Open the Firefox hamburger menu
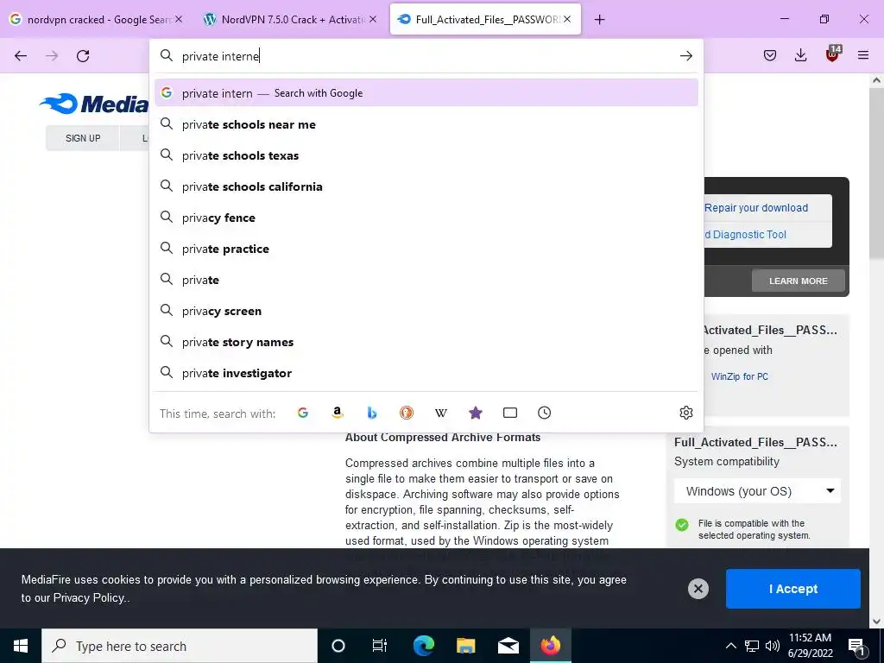The width and height of the screenshot is (884, 663). click(862, 55)
